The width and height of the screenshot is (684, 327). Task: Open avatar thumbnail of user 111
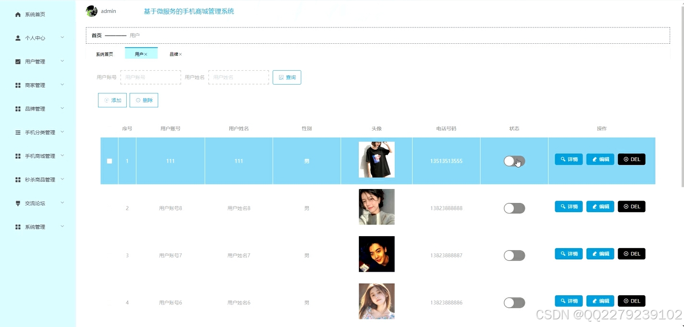[x=377, y=160]
